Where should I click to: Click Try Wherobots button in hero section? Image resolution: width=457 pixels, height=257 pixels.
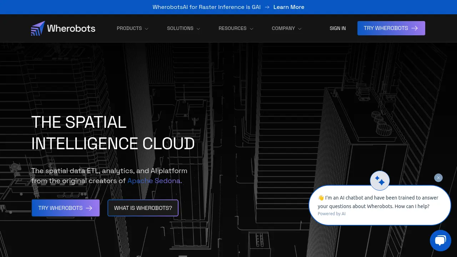[66, 208]
